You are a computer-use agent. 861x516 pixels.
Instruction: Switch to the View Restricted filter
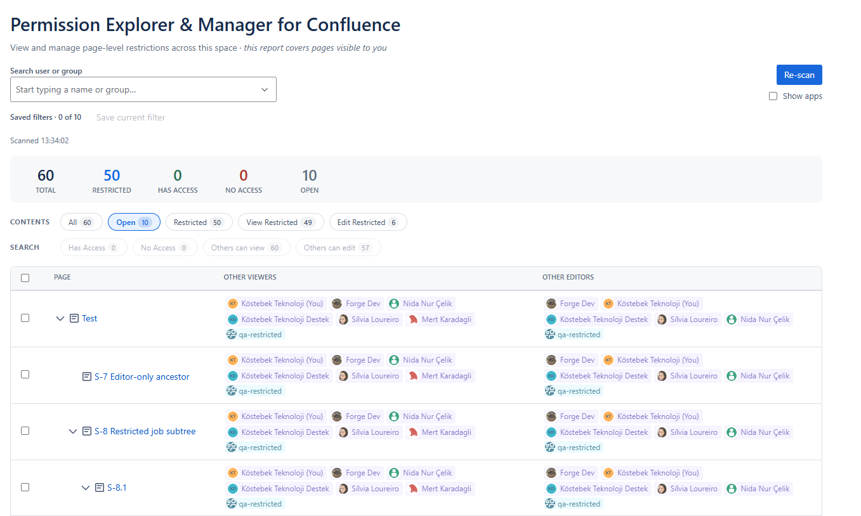coord(280,223)
